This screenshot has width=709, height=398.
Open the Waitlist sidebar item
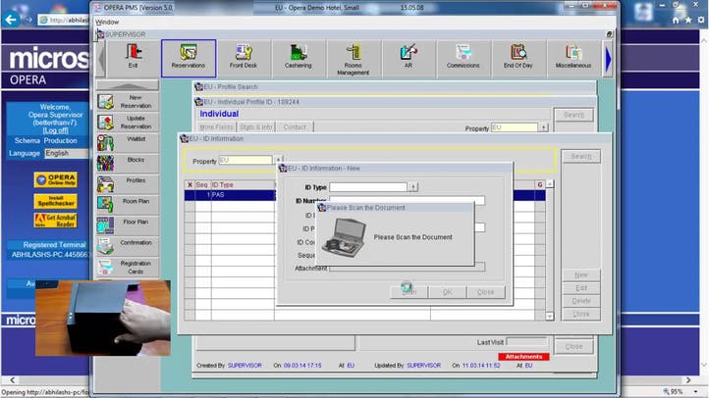click(x=128, y=143)
